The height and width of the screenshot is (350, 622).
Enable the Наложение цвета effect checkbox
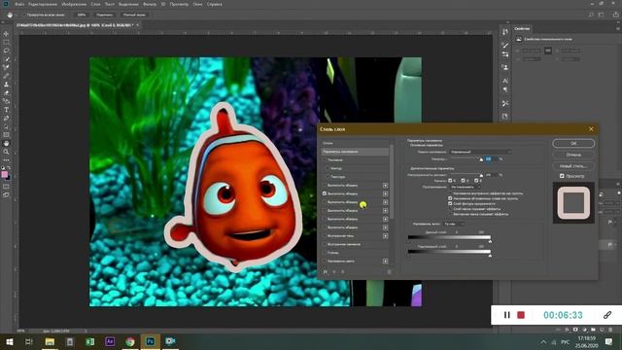coord(325,262)
